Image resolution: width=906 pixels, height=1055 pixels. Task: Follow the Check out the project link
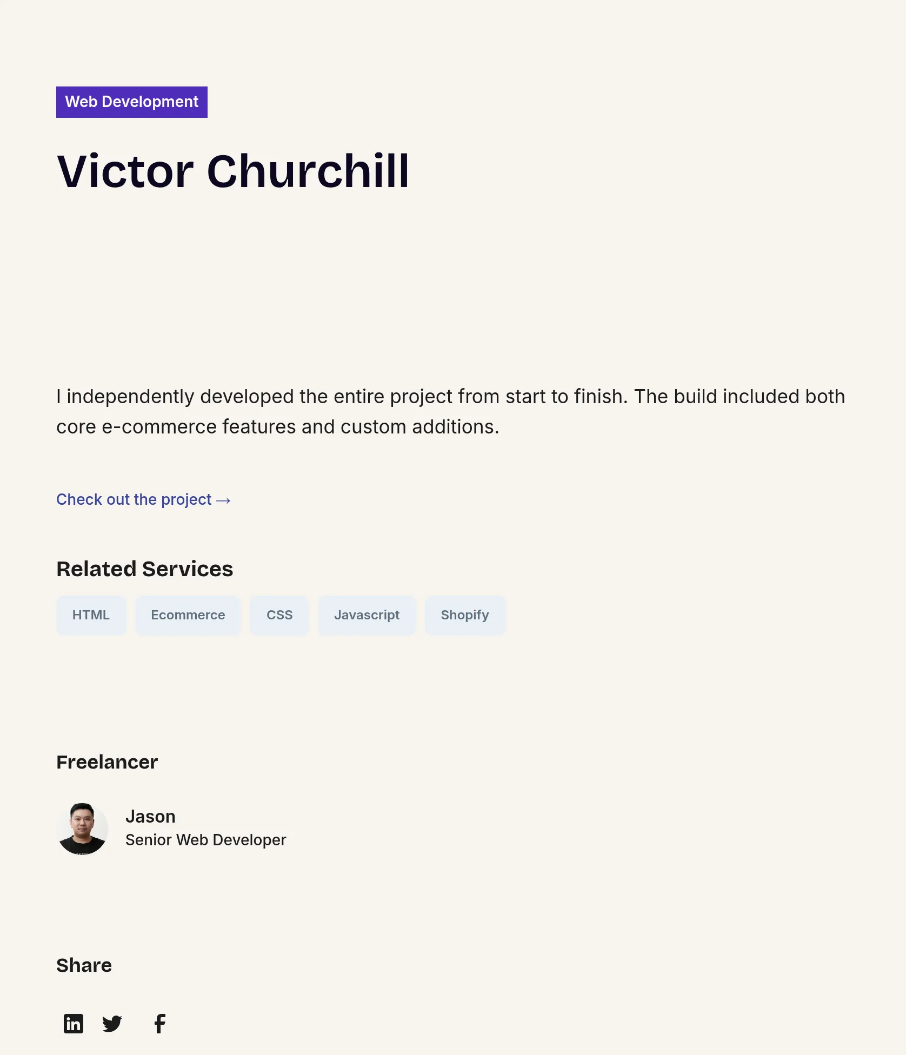[x=144, y=499]
